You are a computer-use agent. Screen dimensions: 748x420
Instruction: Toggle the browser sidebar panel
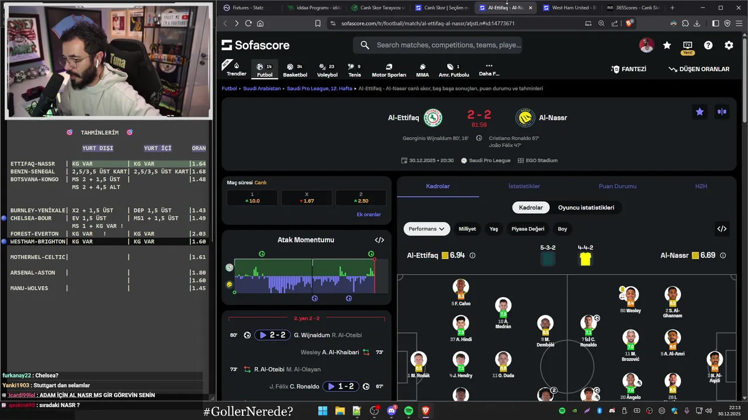[x=716, y=23]
